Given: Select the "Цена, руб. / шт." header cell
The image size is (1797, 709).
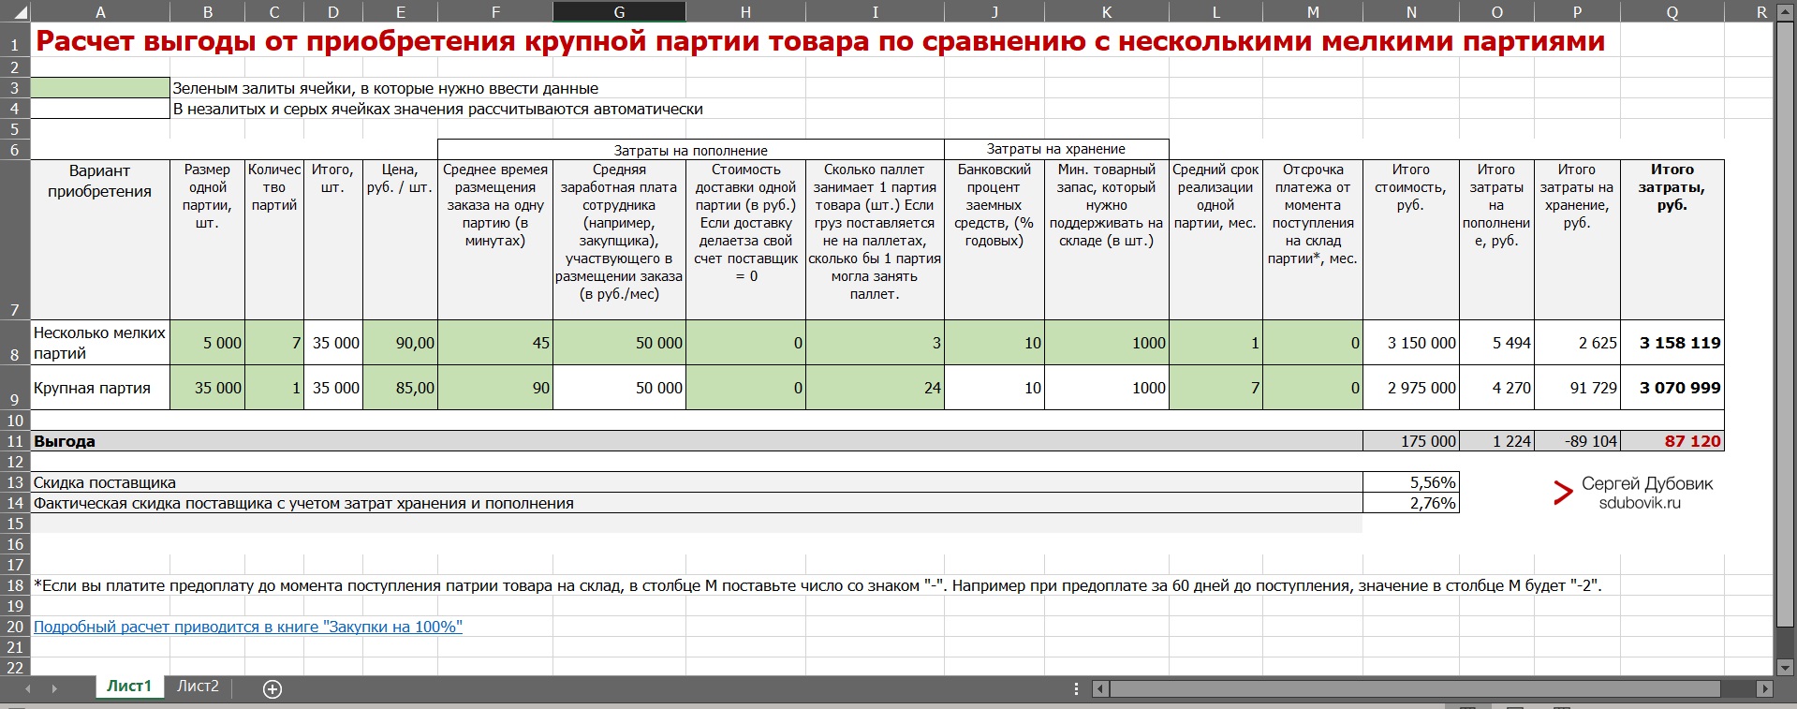Looking at the screenshot, I should (400, 240).
